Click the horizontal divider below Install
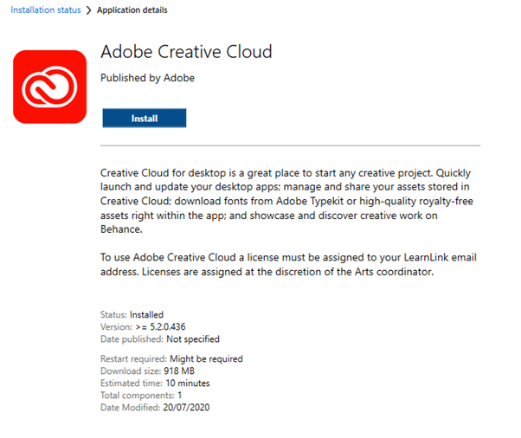 291,145
